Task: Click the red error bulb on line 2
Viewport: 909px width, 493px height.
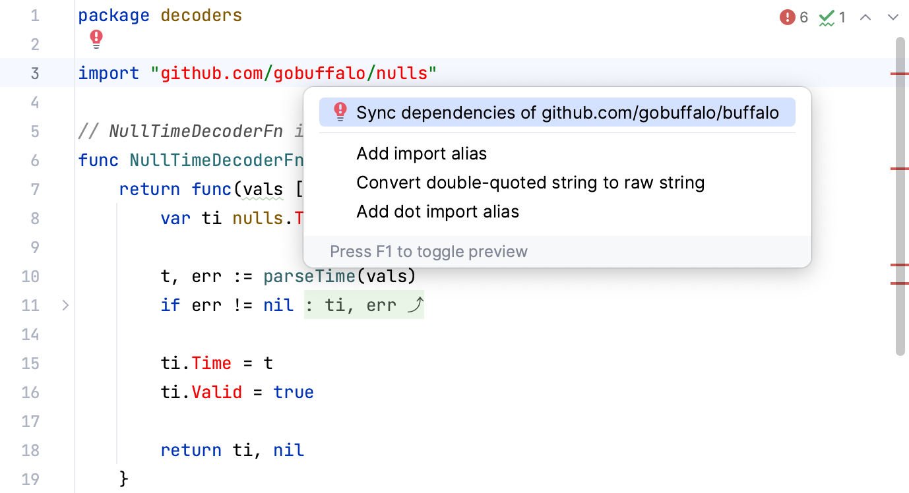Action: point(96,40)
